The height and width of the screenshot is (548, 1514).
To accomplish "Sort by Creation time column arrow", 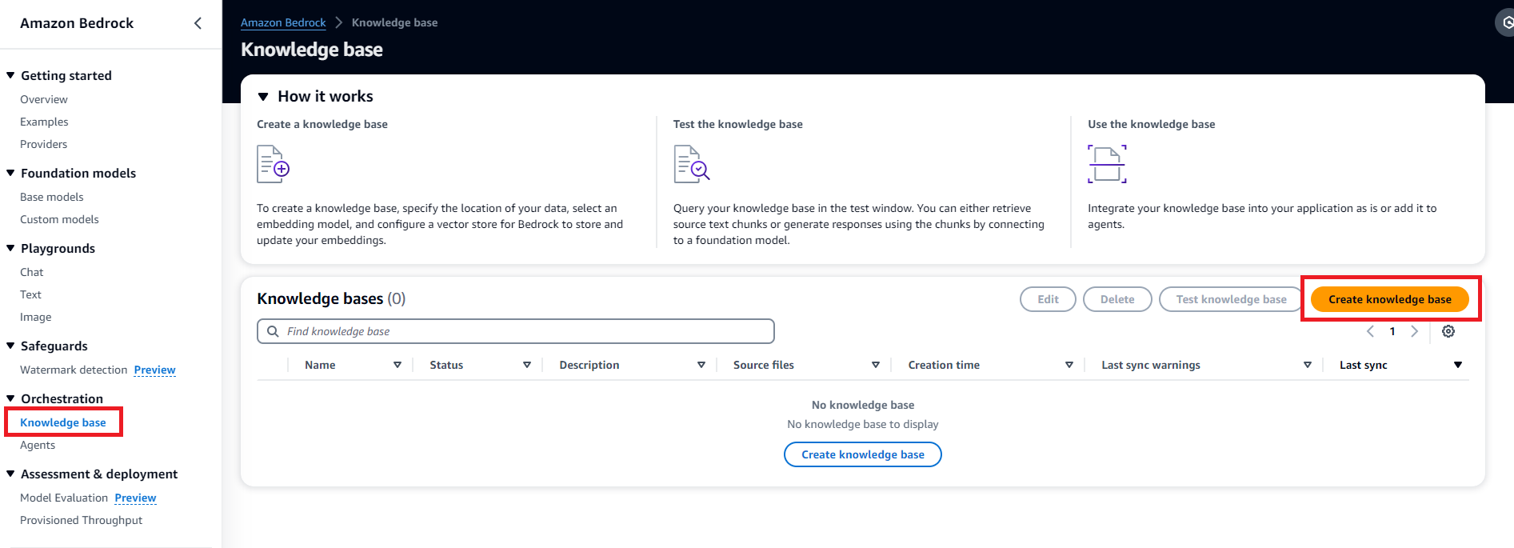I will (x=1069, y=365).
